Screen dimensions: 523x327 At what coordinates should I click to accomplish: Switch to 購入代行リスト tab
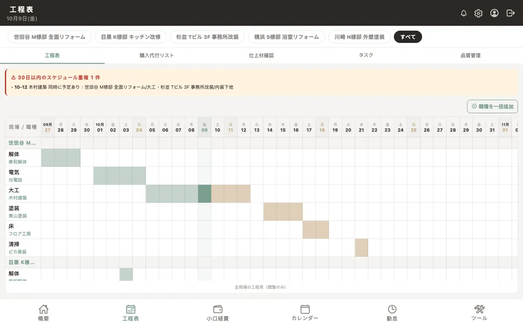pos(157,55)
